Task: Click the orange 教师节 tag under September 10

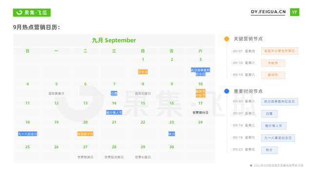Action: click(200, 91)
